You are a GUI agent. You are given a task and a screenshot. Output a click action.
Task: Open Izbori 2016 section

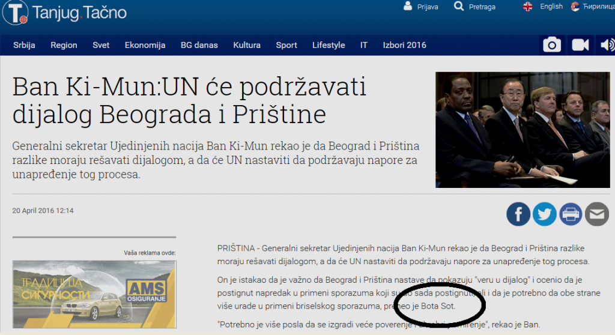(404, 45)
